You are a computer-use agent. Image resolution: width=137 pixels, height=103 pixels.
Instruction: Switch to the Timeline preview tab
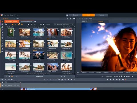pyautogui.click(x=101, y=21)
